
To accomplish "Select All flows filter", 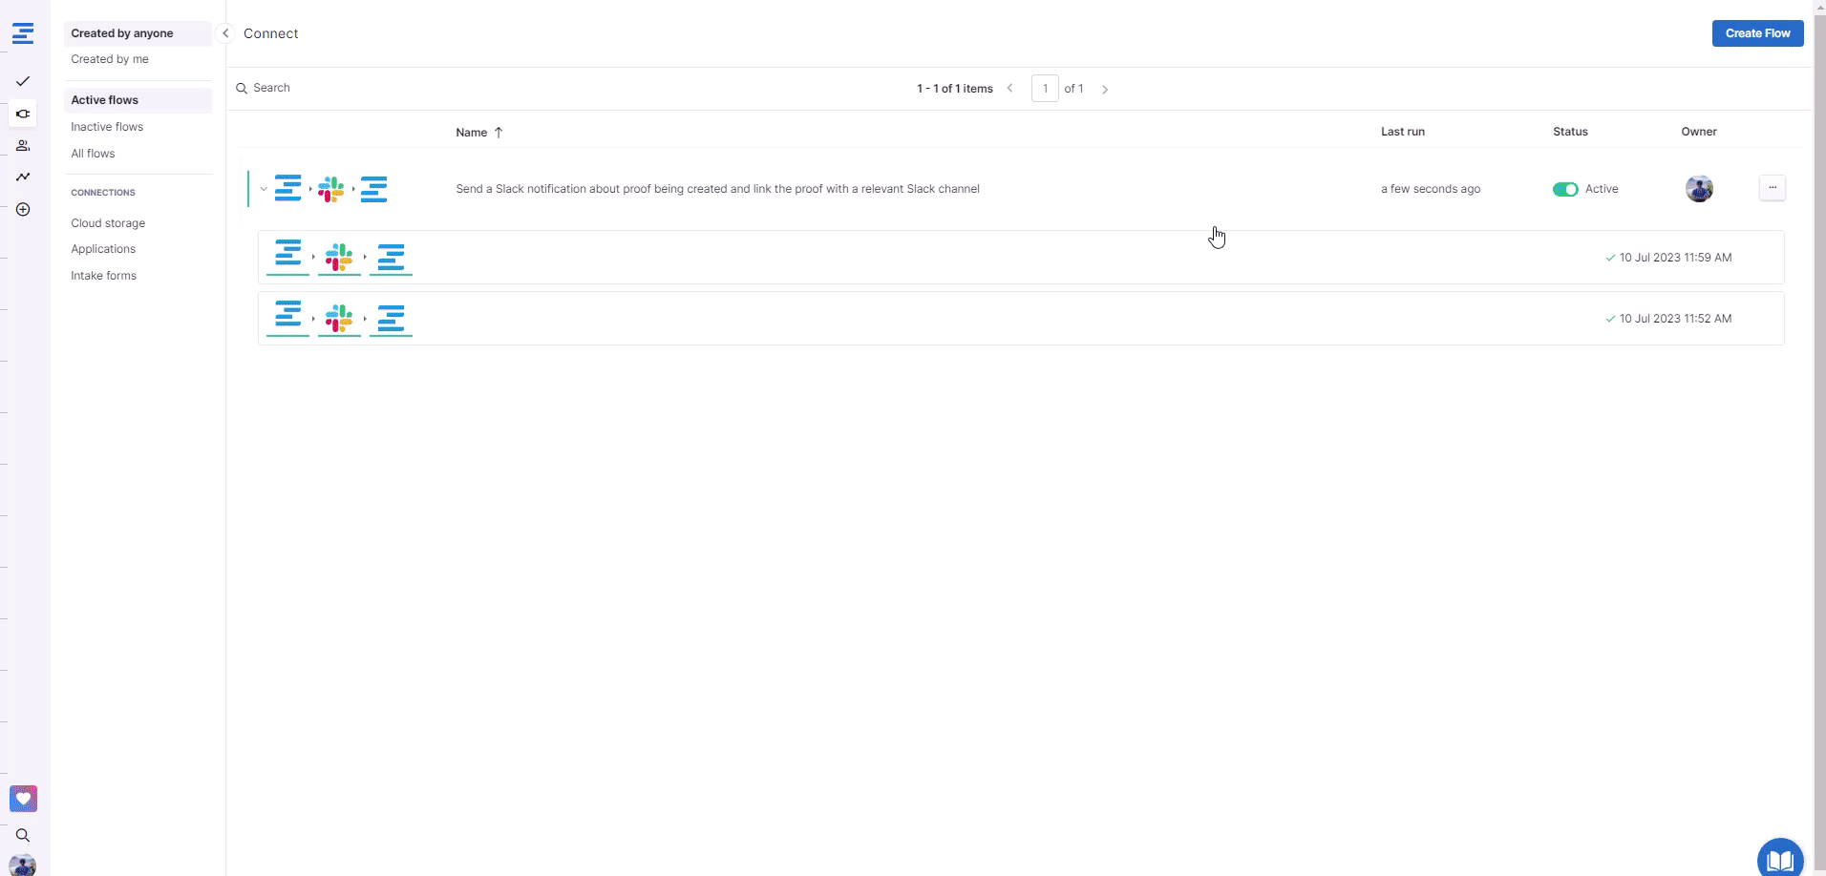I will [93, 154].
